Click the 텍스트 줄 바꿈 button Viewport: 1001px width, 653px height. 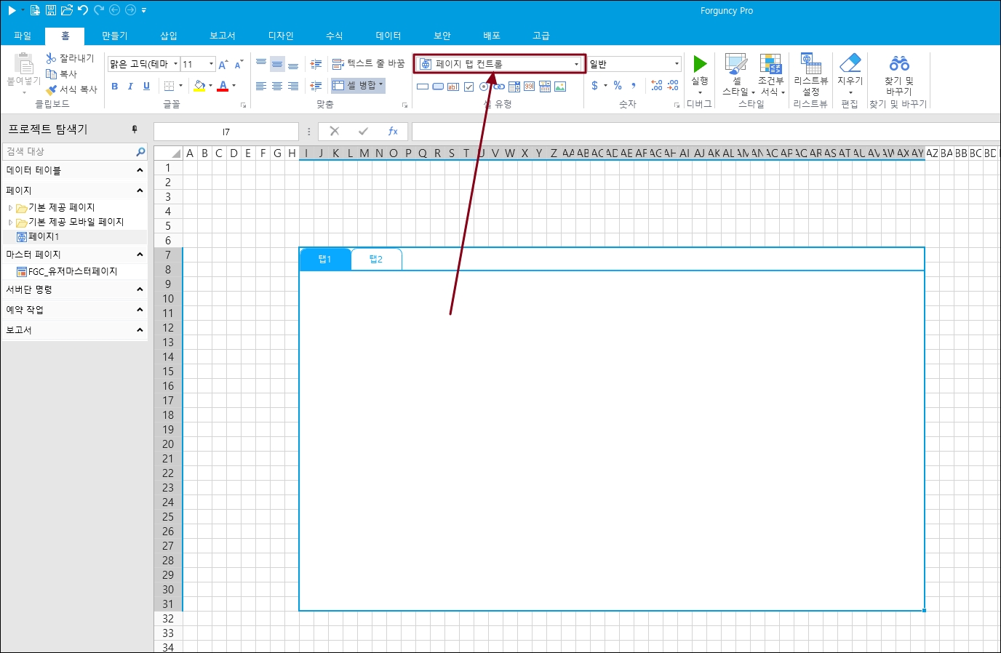[x=368, y=64]
